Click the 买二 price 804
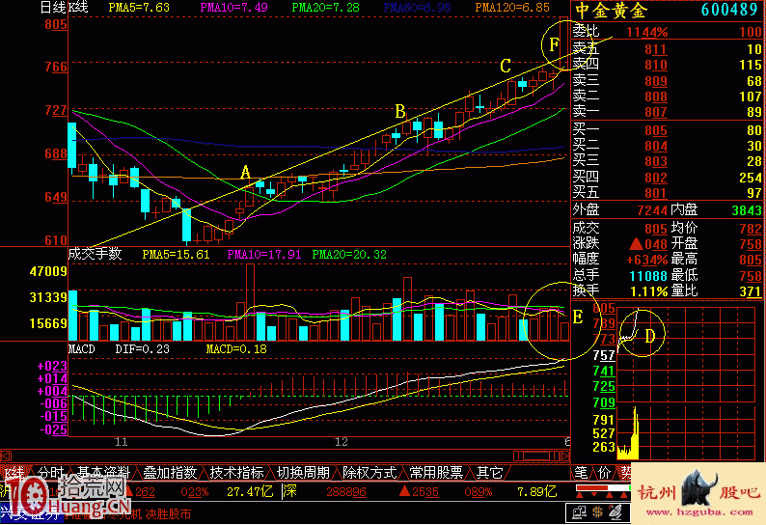This screenshot has height=525, width=766. tap(656, 146)
